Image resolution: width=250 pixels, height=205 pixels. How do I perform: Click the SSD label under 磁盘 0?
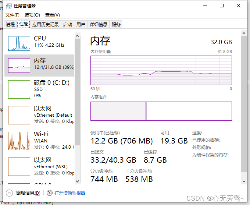(39, 89)
